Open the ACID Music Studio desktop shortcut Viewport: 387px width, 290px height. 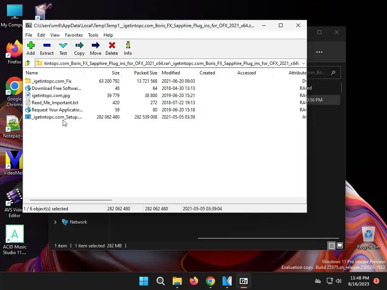tap(15, 240)
